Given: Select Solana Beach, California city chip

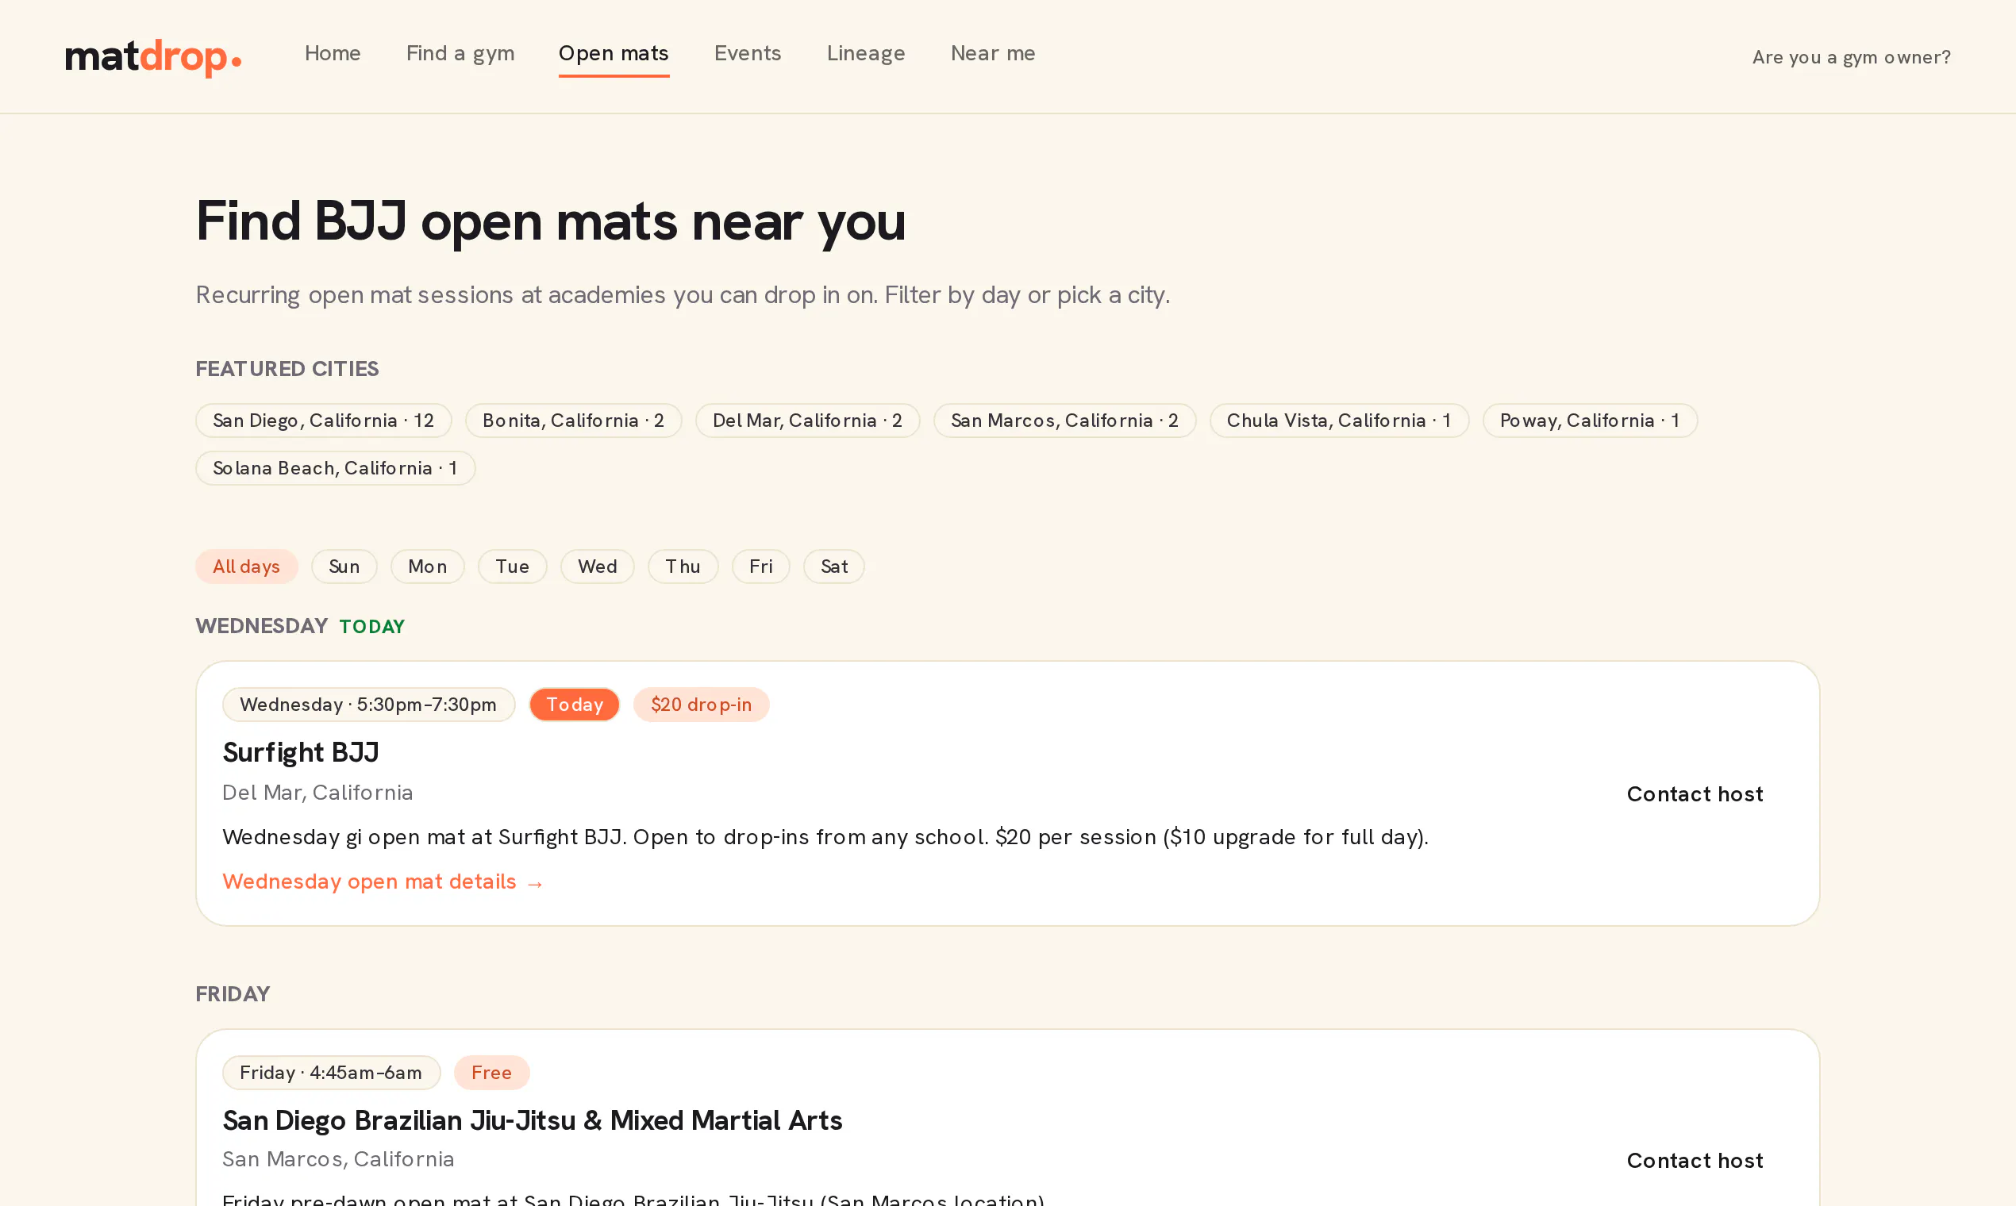Looking at the screenshot, I should pos(335,468).
